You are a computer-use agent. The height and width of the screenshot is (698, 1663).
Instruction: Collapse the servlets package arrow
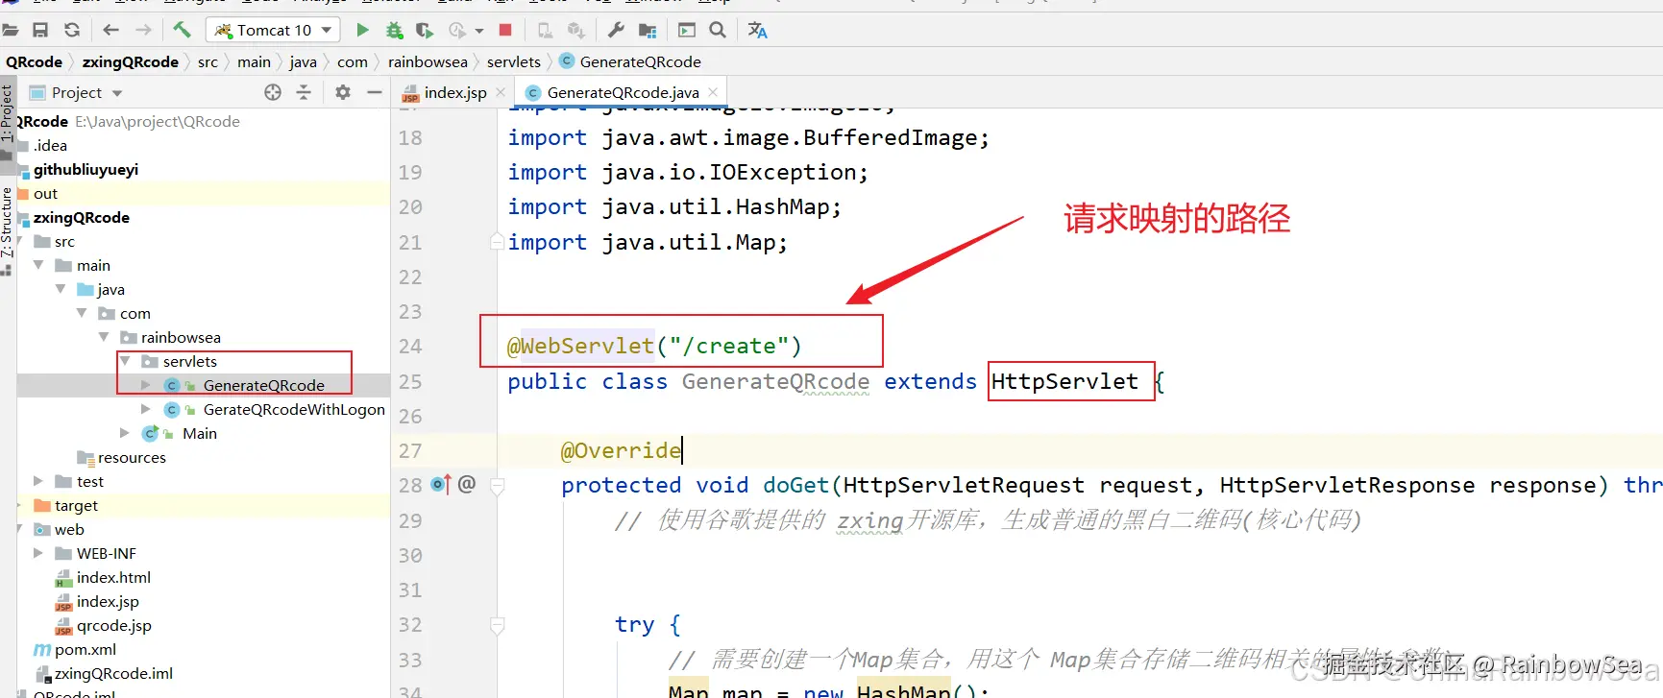125,361
